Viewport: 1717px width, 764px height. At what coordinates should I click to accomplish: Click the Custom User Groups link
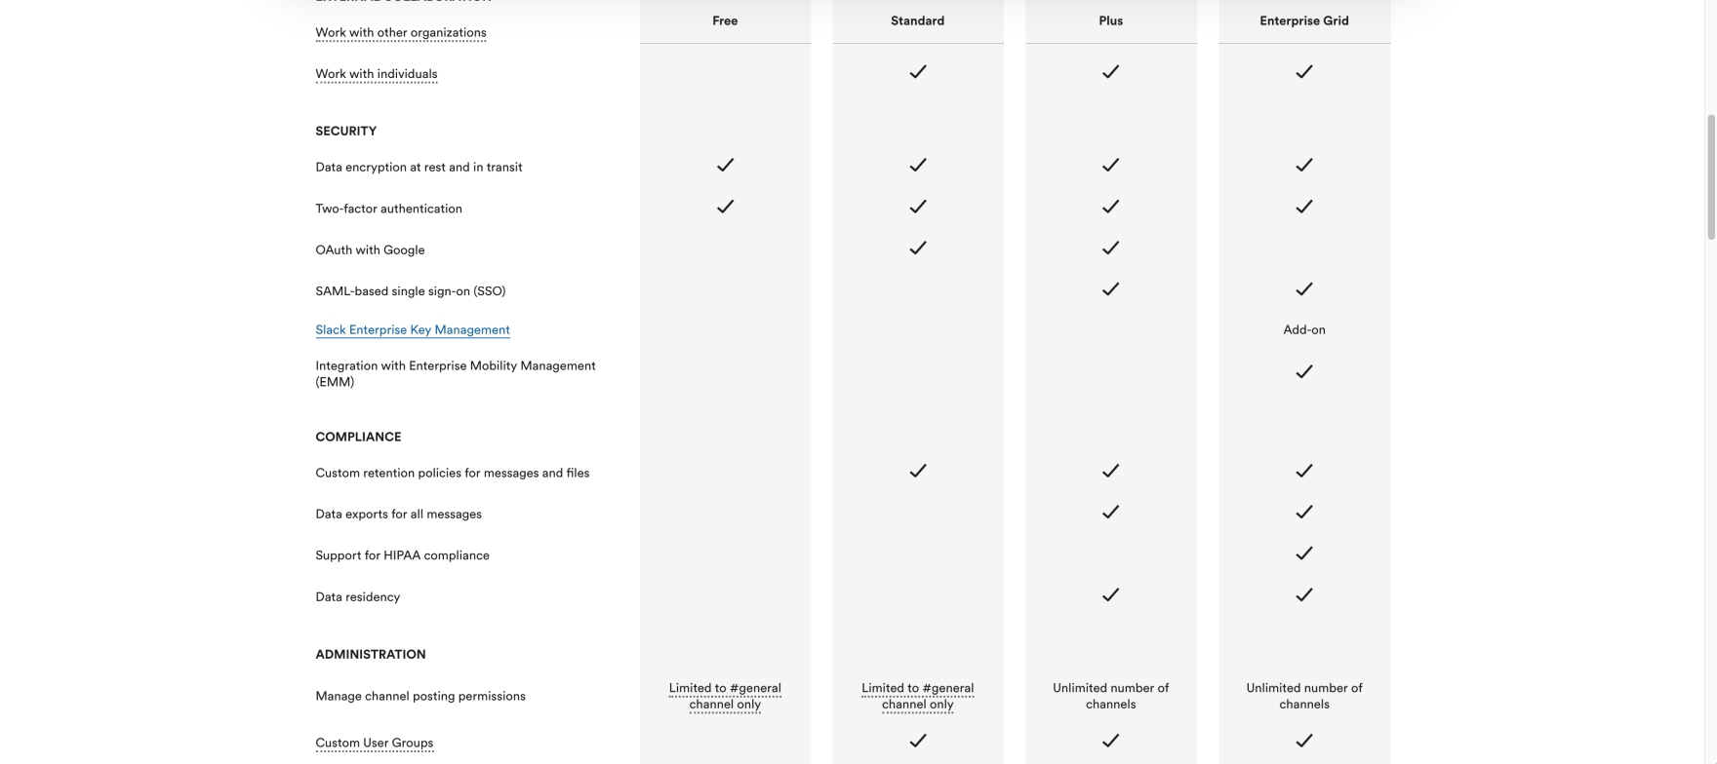point(374,744)
